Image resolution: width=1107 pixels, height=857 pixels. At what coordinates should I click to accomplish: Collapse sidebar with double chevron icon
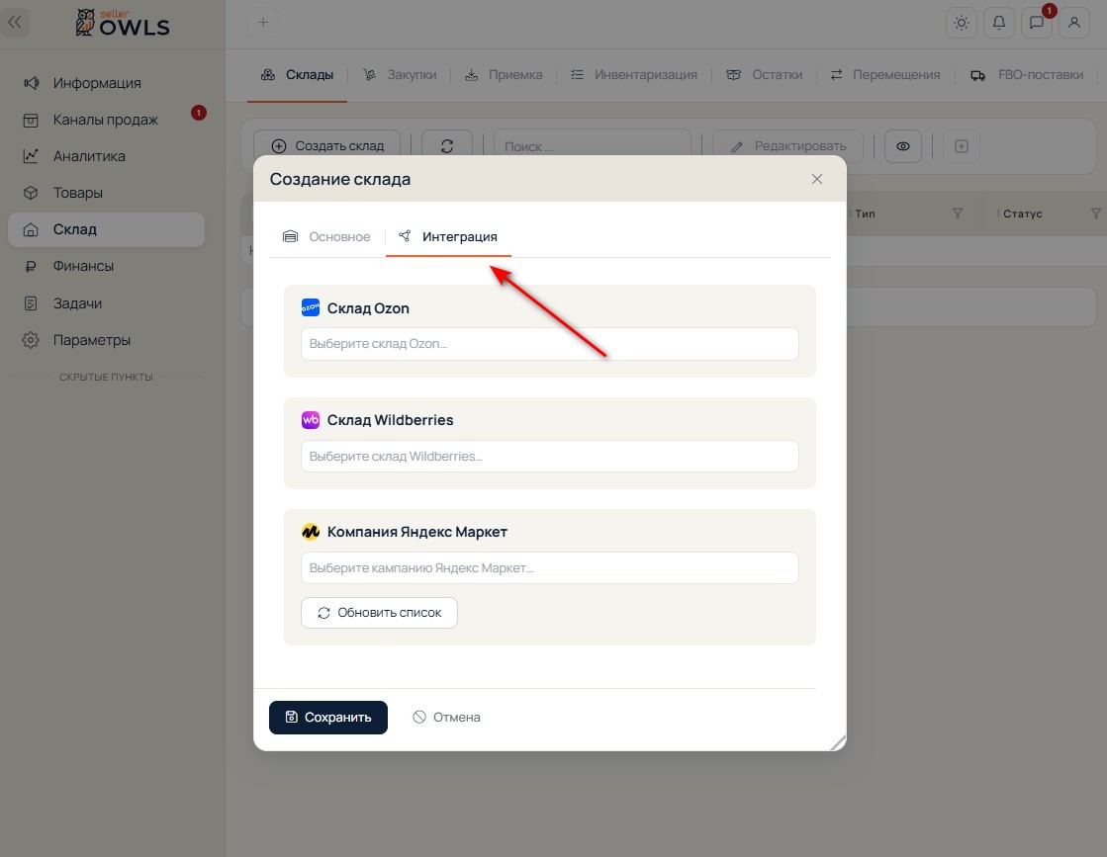(15, 23)
